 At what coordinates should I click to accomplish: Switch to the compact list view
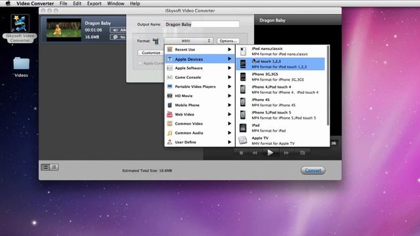click(x=54, y=167)
